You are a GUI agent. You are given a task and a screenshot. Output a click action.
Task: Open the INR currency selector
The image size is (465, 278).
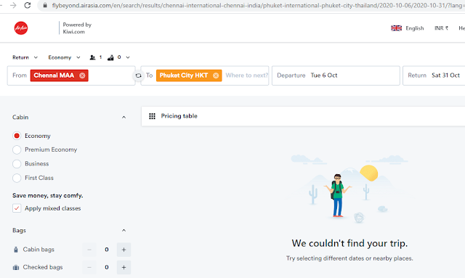click(441, 28)
